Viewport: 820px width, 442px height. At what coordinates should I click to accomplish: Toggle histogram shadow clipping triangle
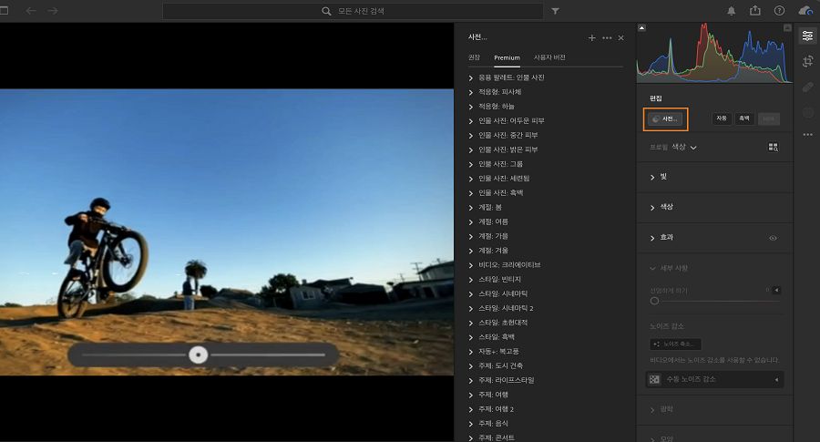pos(641,27)
